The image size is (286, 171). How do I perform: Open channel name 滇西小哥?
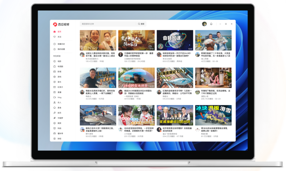[x=205, y=96]
